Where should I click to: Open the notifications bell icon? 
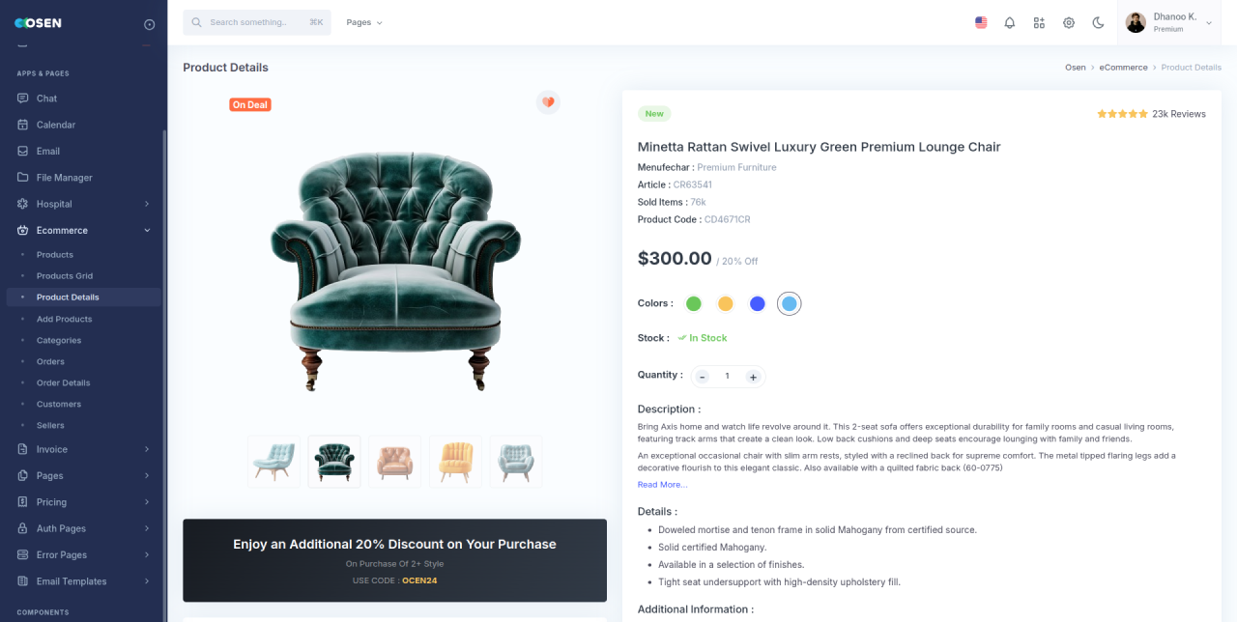pos(1010,22)
